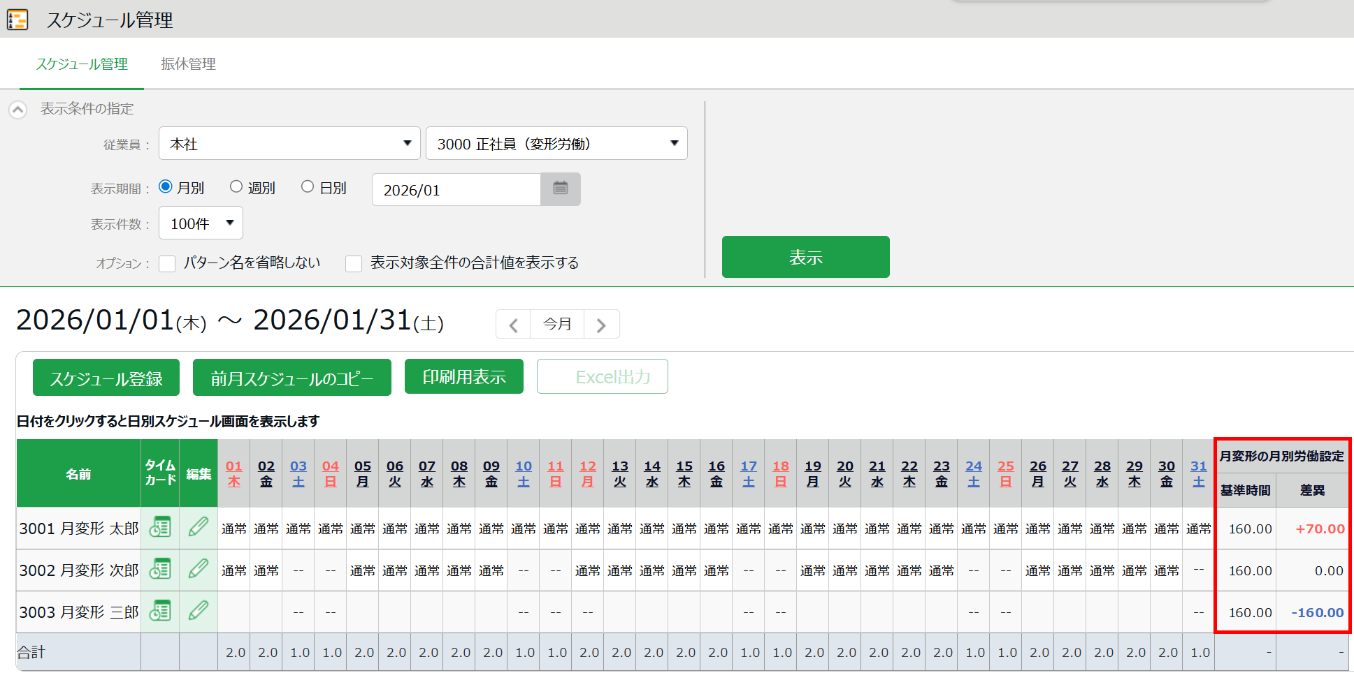Click the green 表示 button
Image resolution: width=1354 pixels, height=680 pixels.
pos(805,257)
